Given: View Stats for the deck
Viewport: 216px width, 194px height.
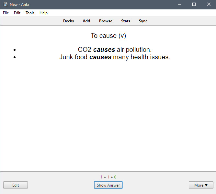Looking at the screenshot, I should pyautogui.click(x=126, y=21).
